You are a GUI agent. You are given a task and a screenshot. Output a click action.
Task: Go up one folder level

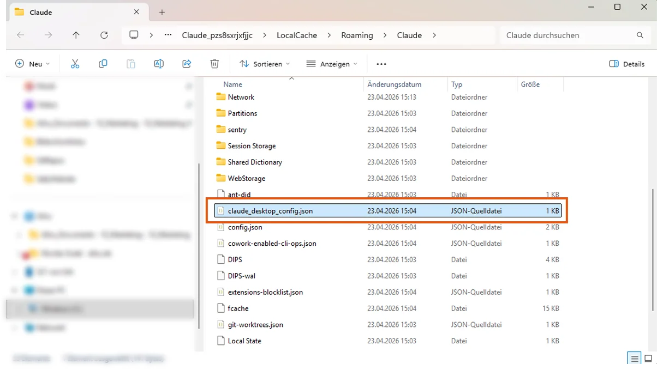click(x=76, y=35)
